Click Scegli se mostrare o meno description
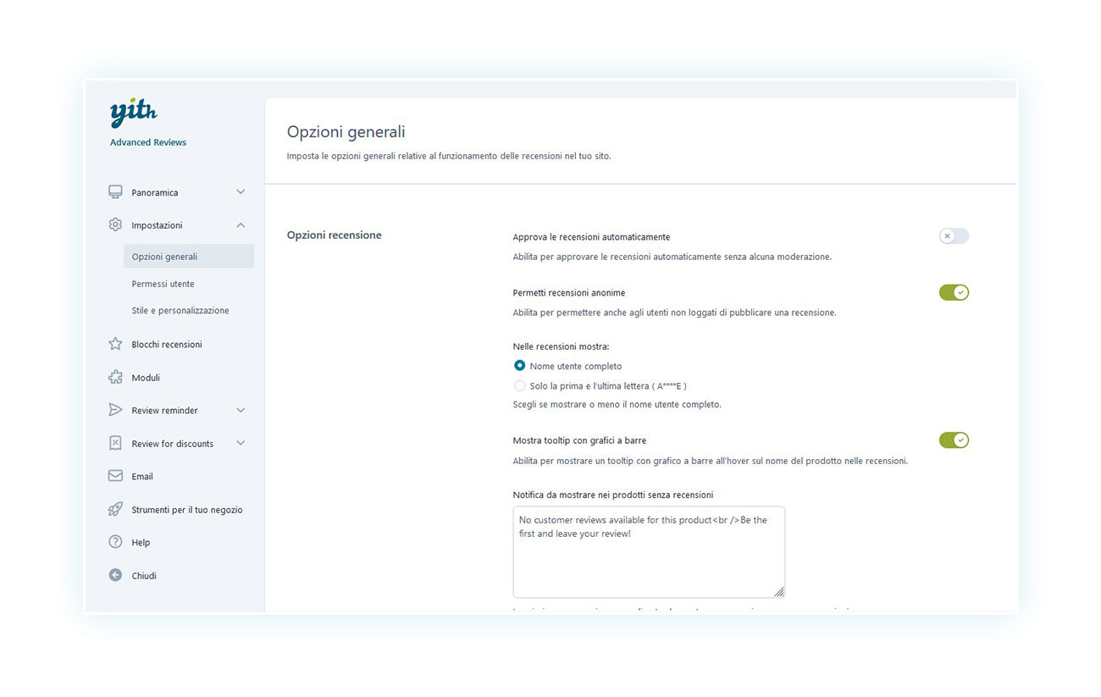The height and width of the screenshot is (697, 1101). point(617,405)
